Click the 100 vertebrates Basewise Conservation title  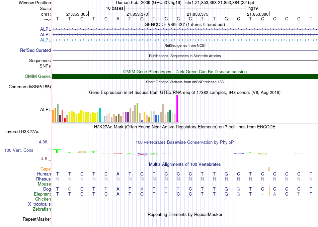pyautogui.click(x=184, y=142)
